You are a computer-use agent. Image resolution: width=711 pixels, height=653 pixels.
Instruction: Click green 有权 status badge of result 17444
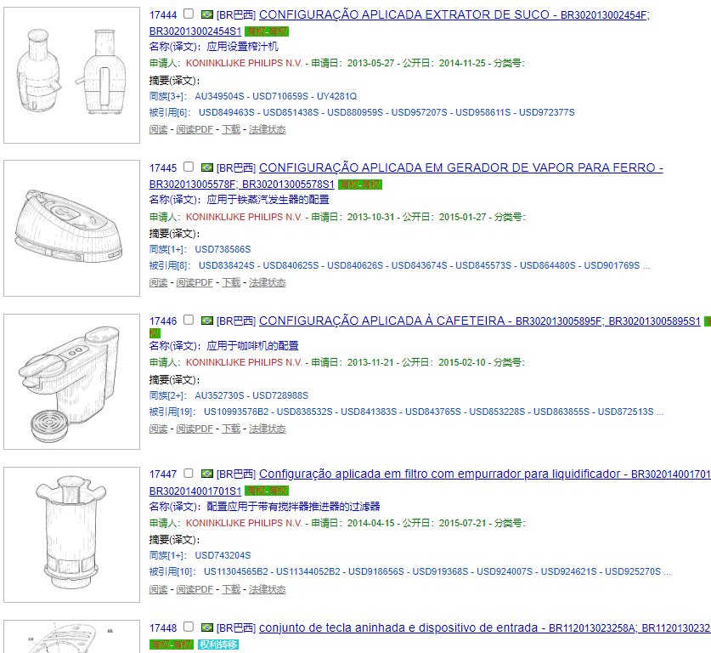(x=267, y=31)
